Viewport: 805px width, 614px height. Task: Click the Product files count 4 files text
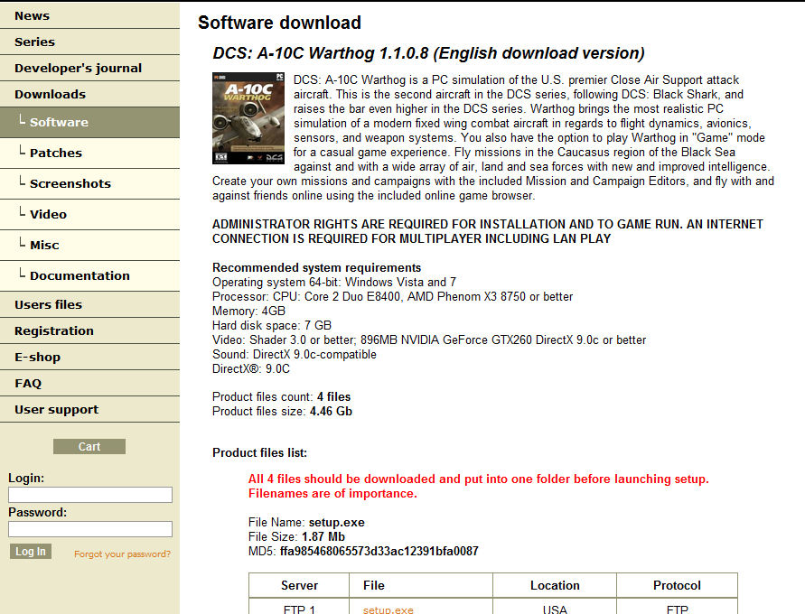(281, 397)
